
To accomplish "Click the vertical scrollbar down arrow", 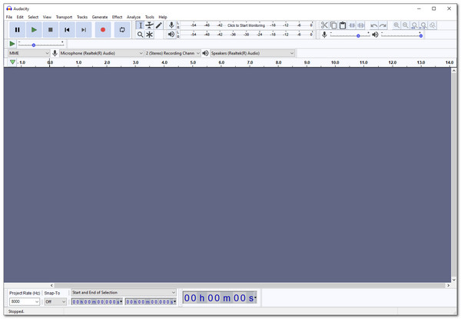I will point(453,280).
